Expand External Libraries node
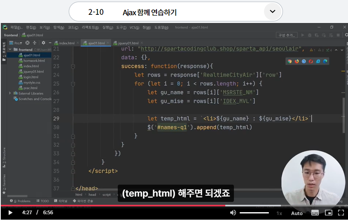This screenshot has height=220, width=348. [10, 93]
